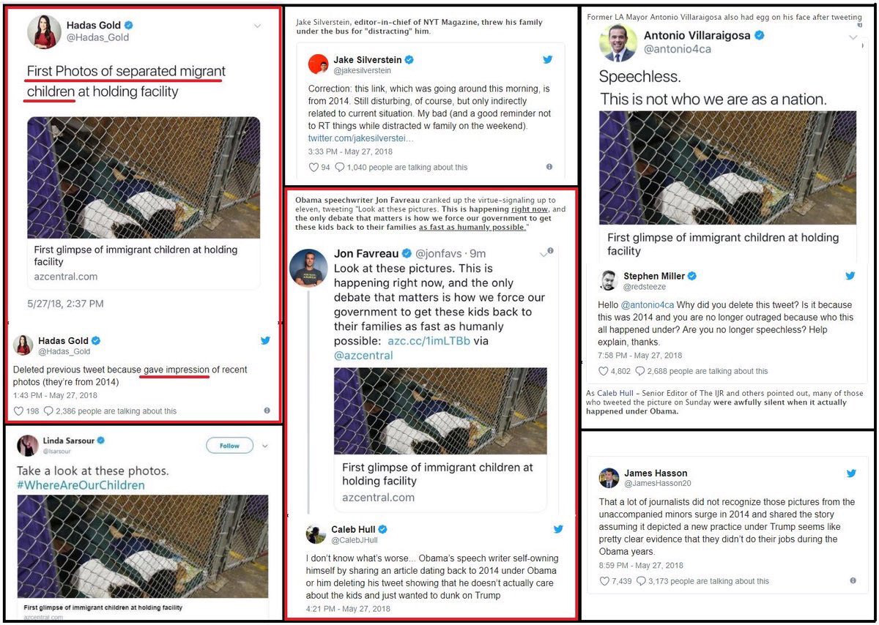879x625 pixels.
Task: Open #WhereAreOurChildren hashtag link
Action: tap(81, 484)
